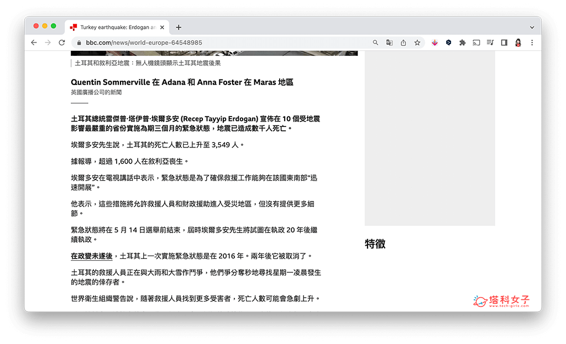
Task: Click the Google Translate icon in address bar
Action: tap(390, 43)
